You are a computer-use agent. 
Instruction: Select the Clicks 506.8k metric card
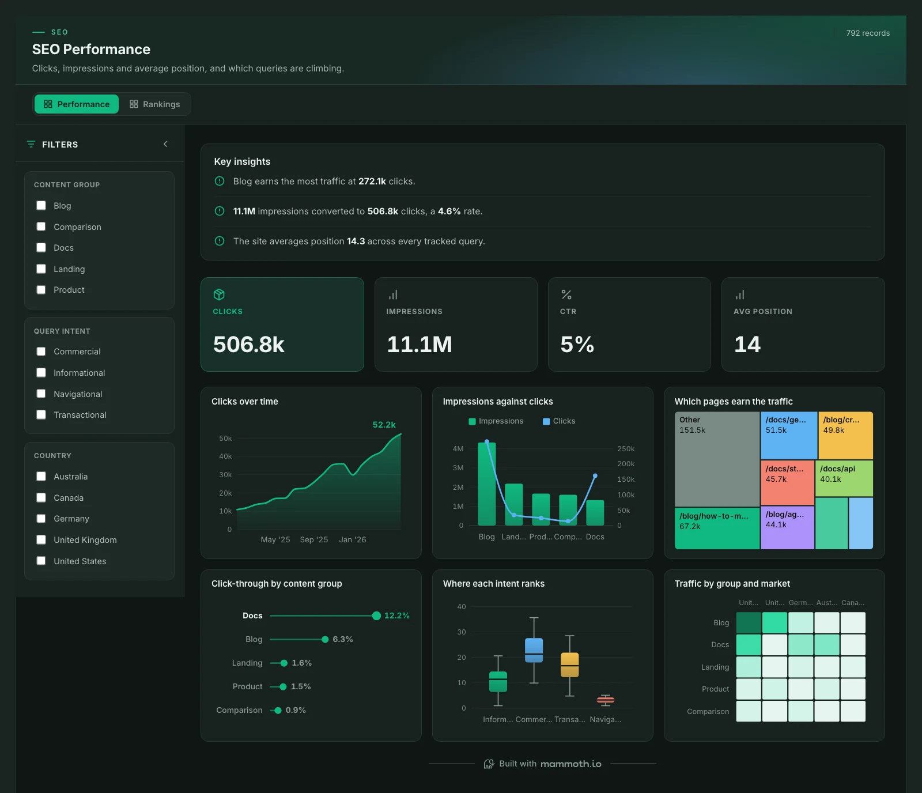click(282, 324)
